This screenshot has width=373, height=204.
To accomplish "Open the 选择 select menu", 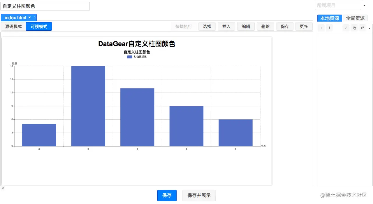I will click(x=207, y=27).
